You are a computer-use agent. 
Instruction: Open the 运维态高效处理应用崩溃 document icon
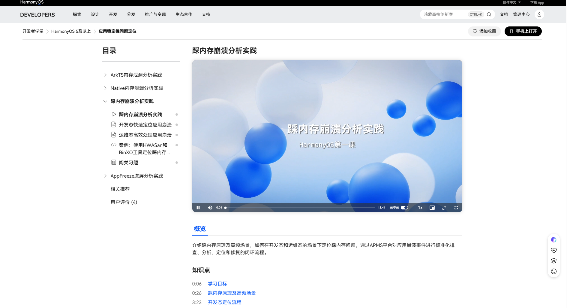(x=114, y=135)
